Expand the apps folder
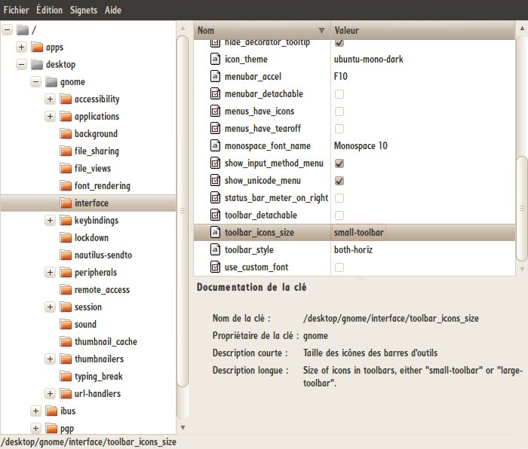Viewport: 528px width, 449px height. [x=22, y=47]
